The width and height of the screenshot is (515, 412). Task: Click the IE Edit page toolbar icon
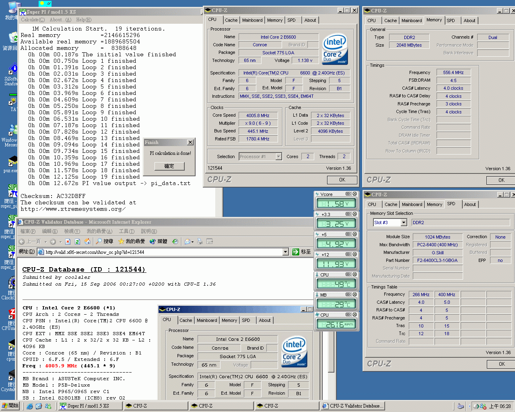[x=210, y=241]
